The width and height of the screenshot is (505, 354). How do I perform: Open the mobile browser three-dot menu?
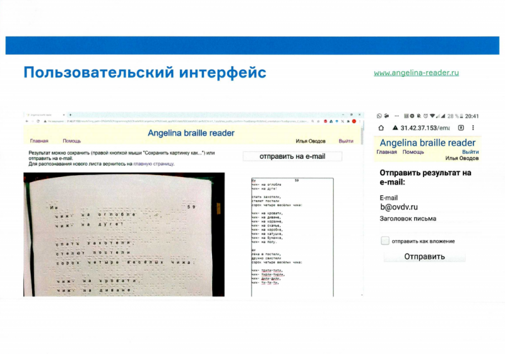click(473, 128)
